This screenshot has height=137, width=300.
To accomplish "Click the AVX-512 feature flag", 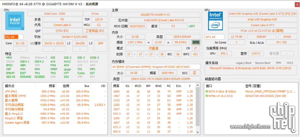I will pos(82,62).
